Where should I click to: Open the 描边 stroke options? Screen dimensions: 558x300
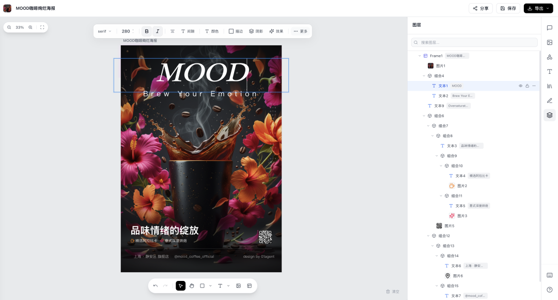(236, 31)
